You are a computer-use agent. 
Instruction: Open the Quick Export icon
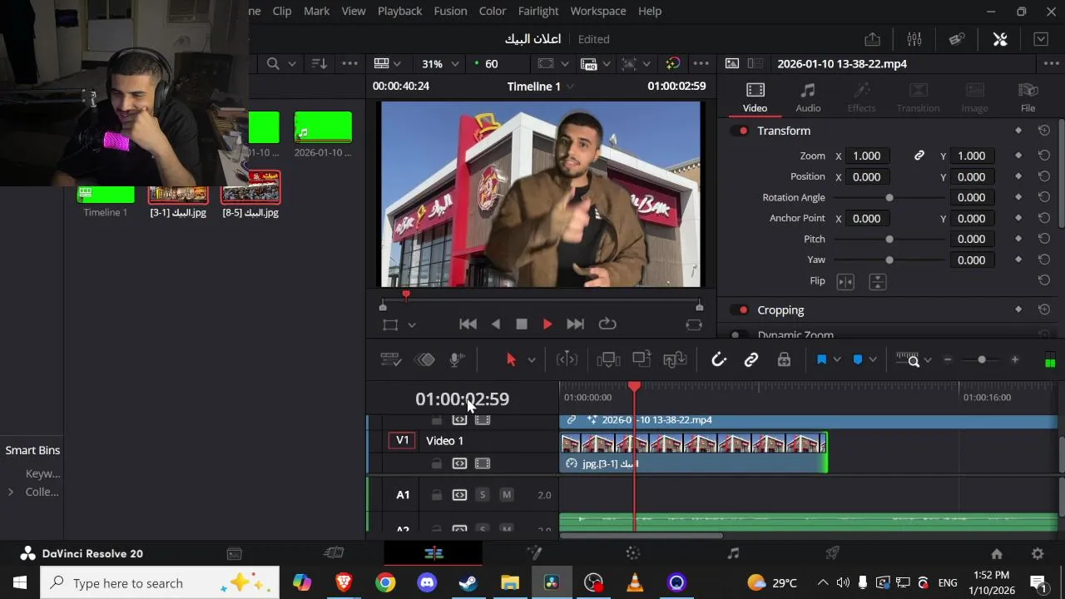coord(872,39)
